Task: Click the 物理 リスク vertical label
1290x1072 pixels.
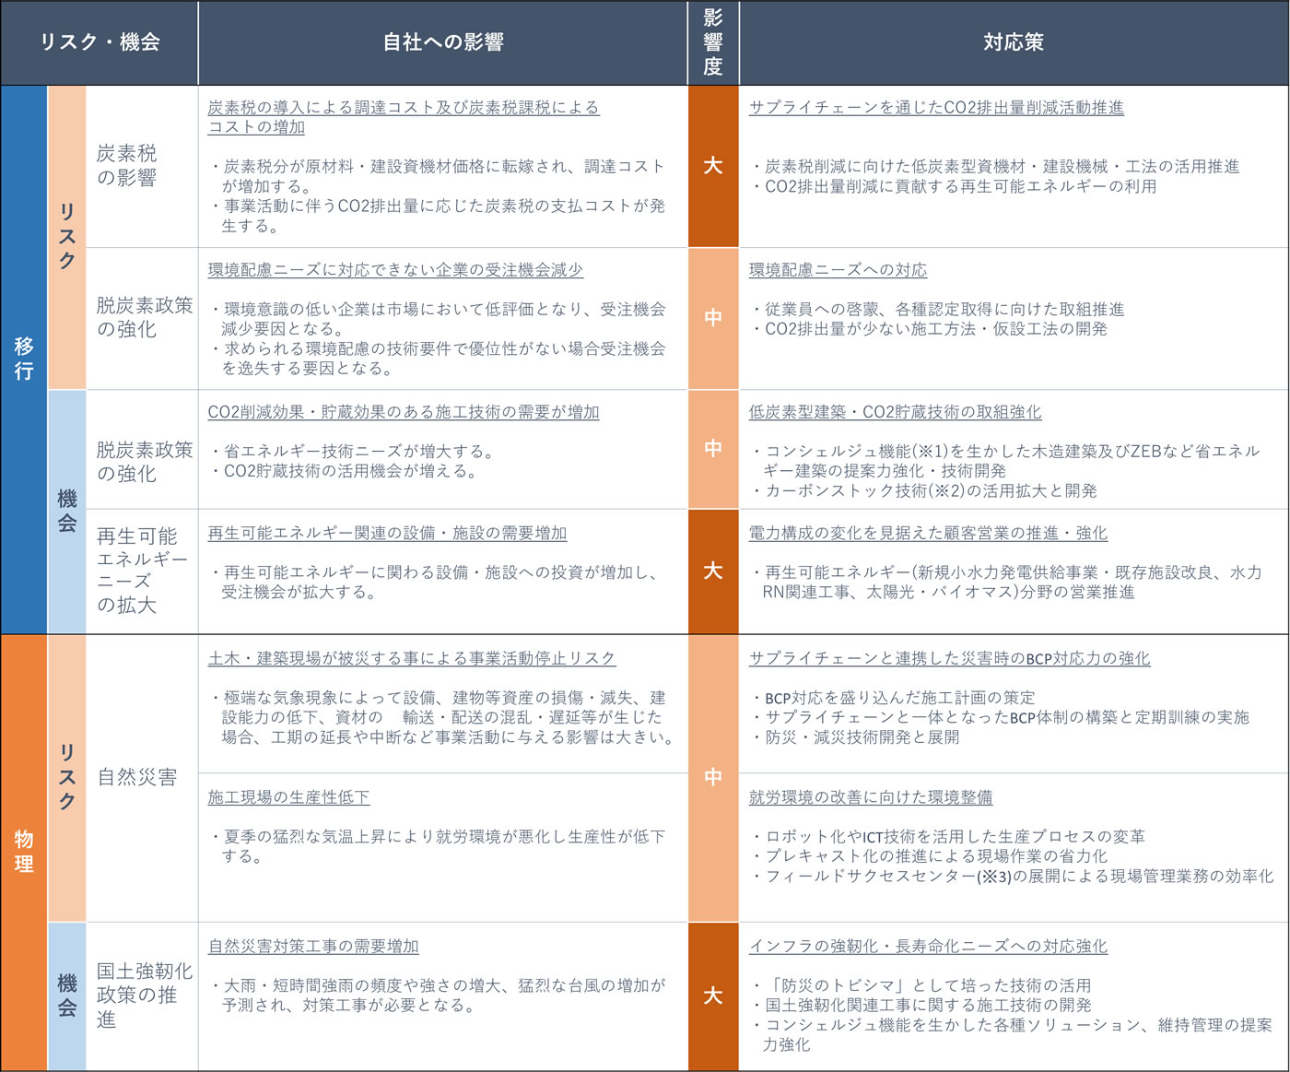Action: pyautogui.click(x=66, y=778)
